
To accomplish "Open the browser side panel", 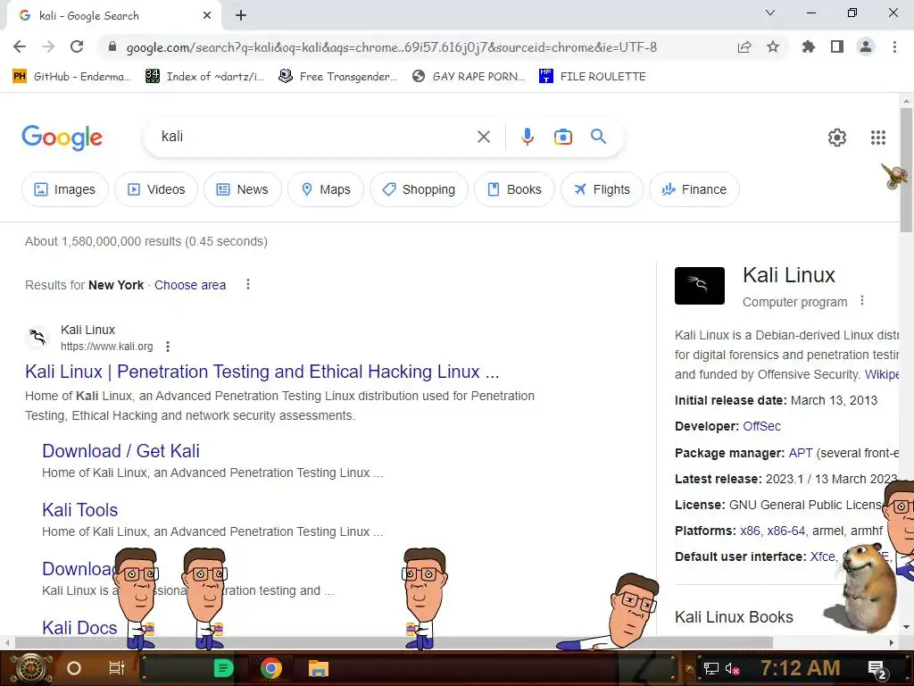I will coord(837,46).
